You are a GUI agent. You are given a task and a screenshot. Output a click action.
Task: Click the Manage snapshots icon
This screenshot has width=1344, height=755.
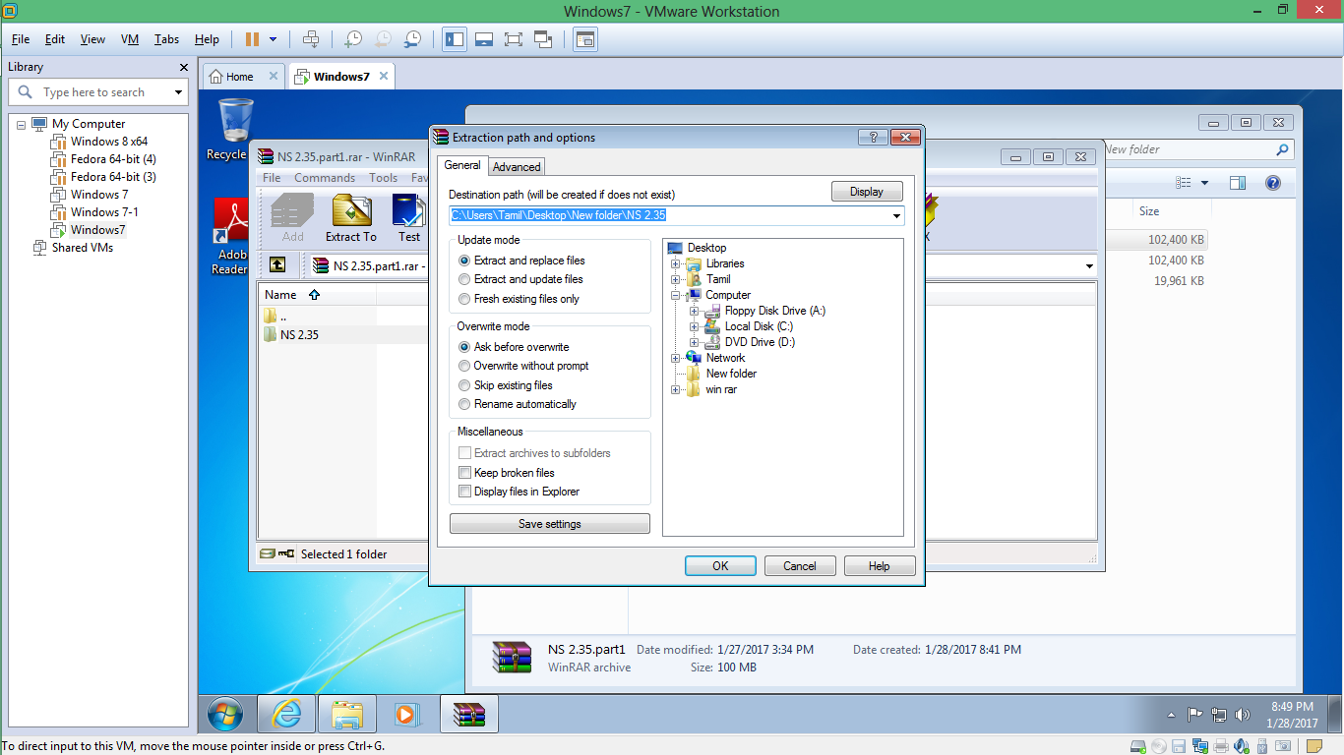pos(412,39)
